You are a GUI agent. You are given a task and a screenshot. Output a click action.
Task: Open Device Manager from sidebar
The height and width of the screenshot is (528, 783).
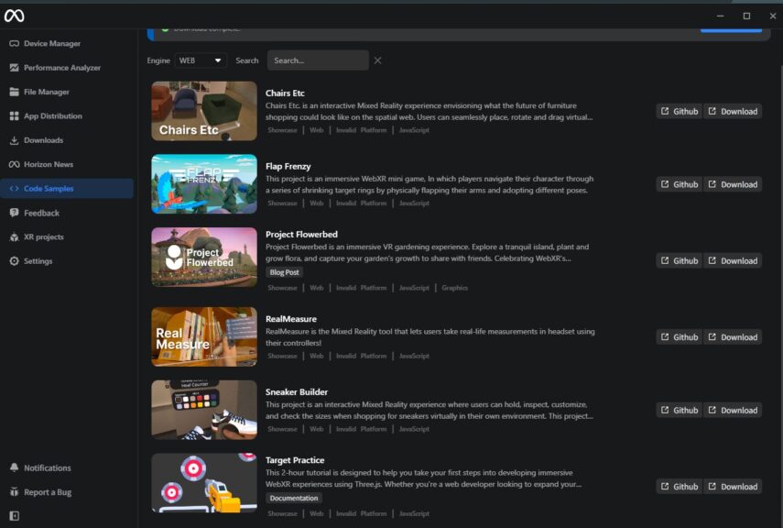[x=67, y=43]
